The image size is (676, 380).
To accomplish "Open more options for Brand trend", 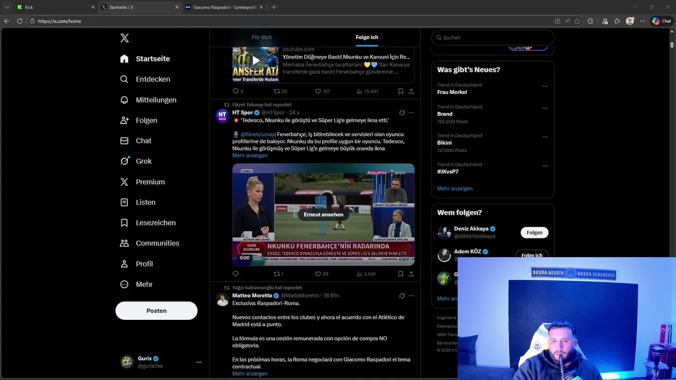I will click(x=545, y=108).
